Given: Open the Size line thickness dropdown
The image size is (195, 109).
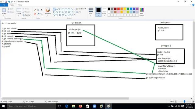Looking at the screenshot, I should 91,12.
